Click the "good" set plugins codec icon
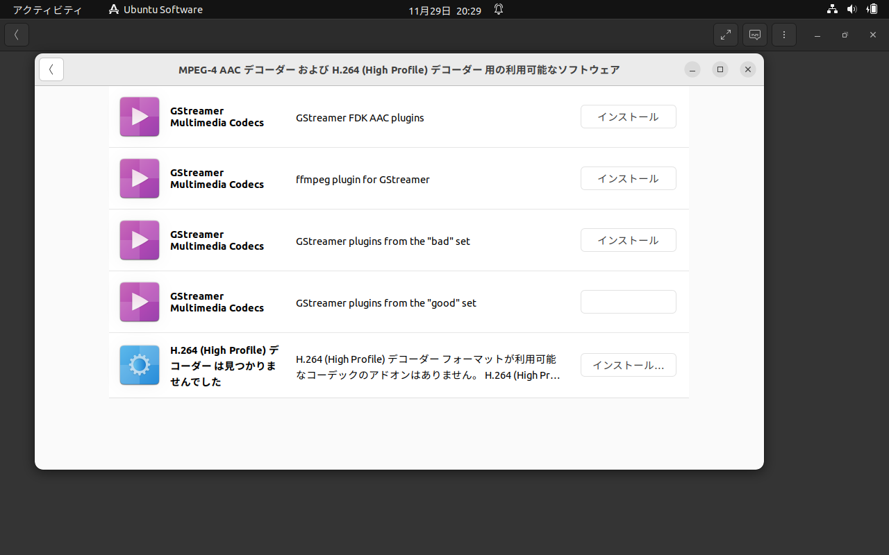 [x=140, y=302]
